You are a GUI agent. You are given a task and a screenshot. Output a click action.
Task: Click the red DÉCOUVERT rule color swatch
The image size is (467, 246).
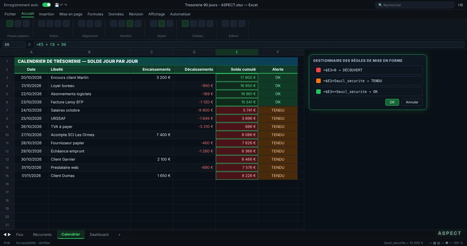click(x=318, y=70)
